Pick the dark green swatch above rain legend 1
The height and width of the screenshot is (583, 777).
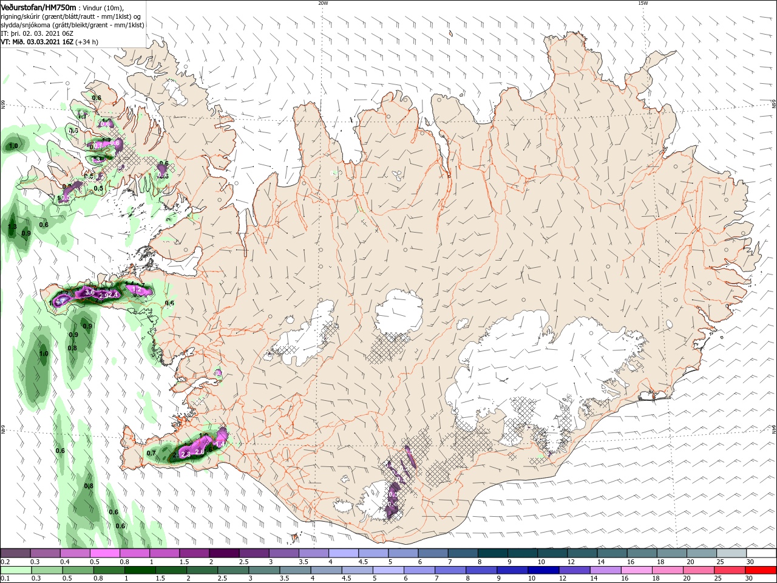coord(140,570)
